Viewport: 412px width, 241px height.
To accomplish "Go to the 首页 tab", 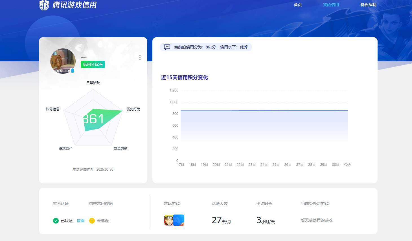I will (298, 5).
